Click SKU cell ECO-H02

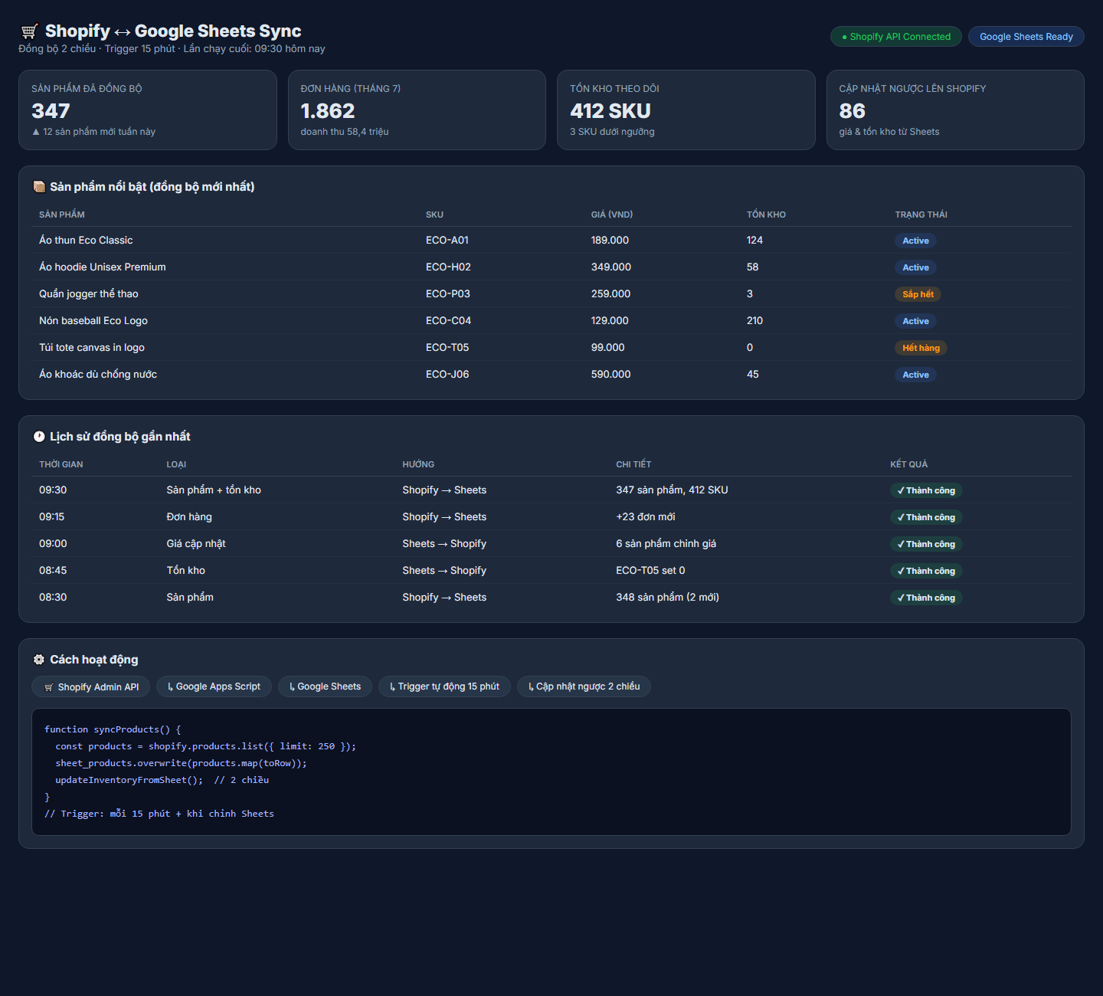[448, 267]
